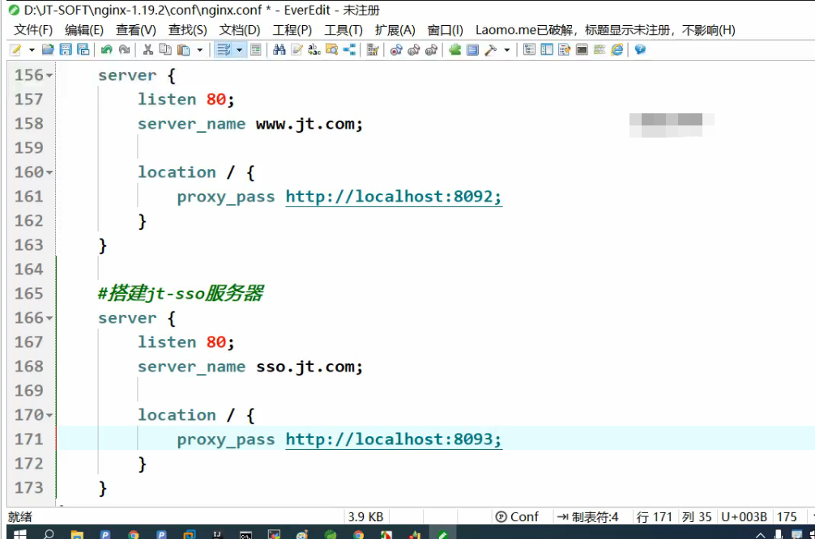Collapse the server block at line 166
The image size is (815, 539).
49,318
